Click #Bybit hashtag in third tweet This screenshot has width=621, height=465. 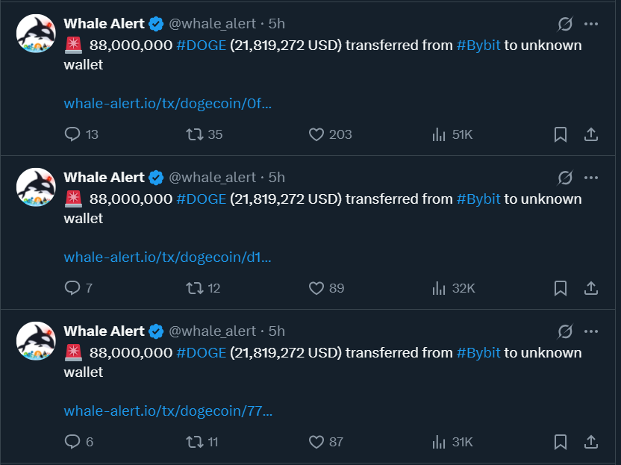tap(478, 352)
